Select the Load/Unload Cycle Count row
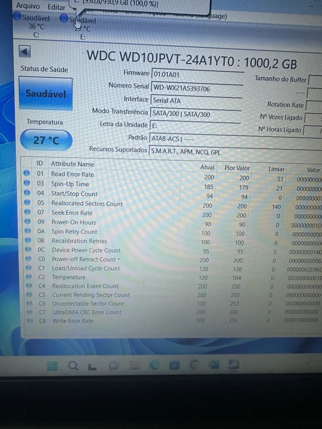 [x=173, y=268]
